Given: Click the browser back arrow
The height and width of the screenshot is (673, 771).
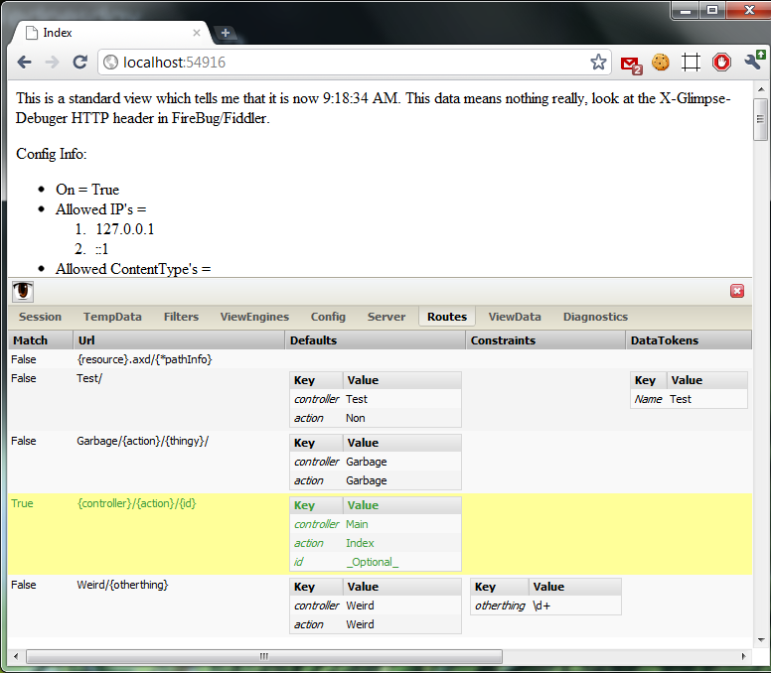Looking at the screenshot, I should [x=24, y=63].
